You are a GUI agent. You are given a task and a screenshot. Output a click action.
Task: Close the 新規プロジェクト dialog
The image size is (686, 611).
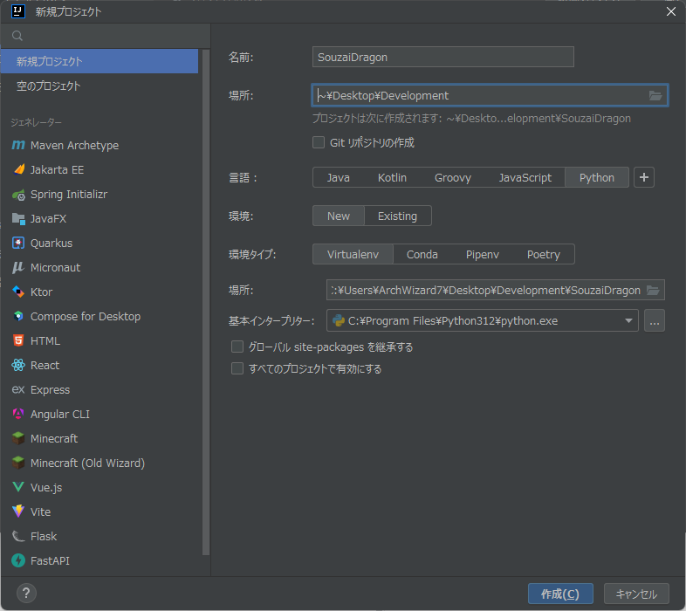point(671,11)
